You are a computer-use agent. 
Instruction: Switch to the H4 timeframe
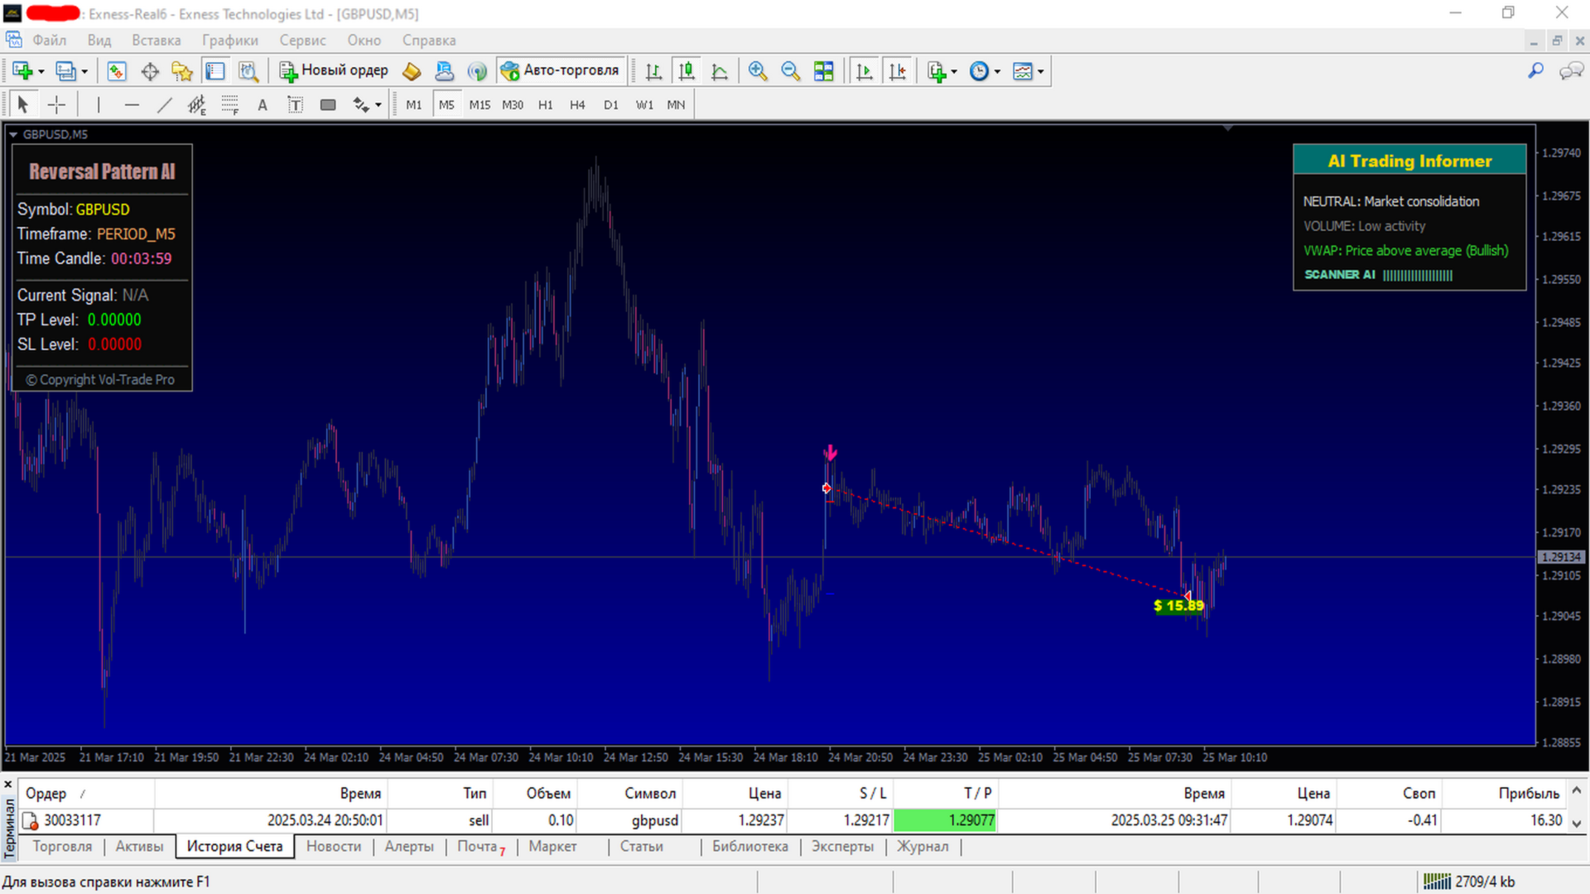tap(577, 105)
